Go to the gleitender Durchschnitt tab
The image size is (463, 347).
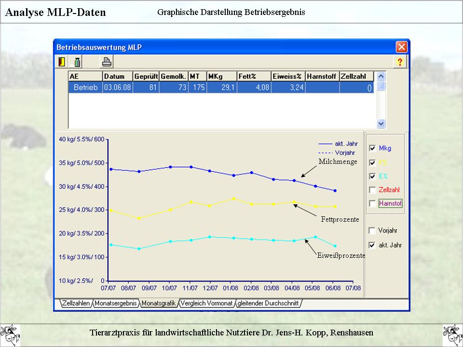pos(268,304)
